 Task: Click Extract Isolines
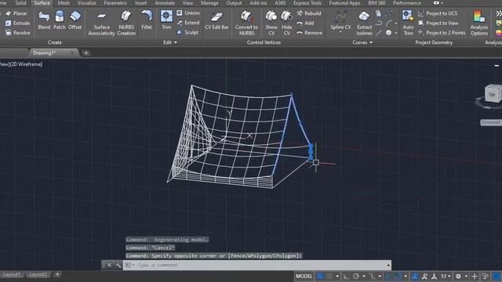(364, 23)
